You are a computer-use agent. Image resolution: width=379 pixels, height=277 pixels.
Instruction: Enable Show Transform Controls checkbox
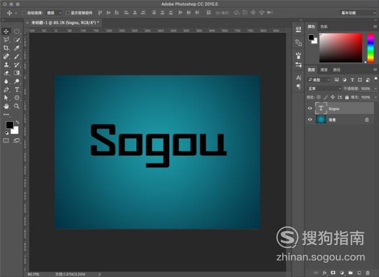click(x=68, y=13)
